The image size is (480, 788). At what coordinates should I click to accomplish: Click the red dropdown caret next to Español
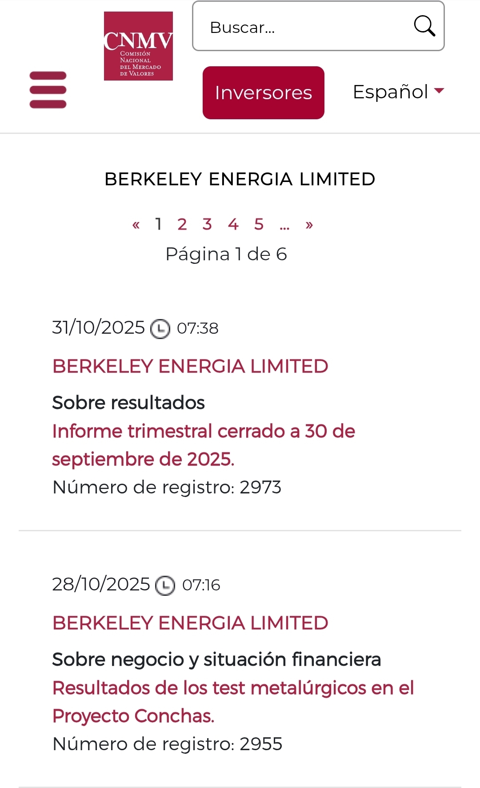coord(439,91)
